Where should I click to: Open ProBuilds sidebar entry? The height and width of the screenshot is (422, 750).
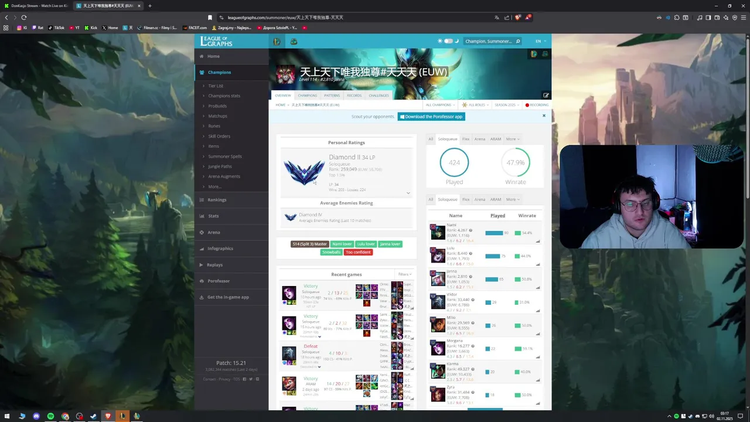(x=217, y=106)
